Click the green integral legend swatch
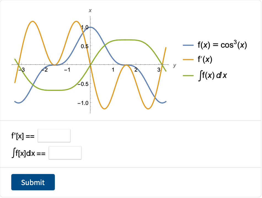The height and width of the screenshot is (198, 262). coord(188,75)
